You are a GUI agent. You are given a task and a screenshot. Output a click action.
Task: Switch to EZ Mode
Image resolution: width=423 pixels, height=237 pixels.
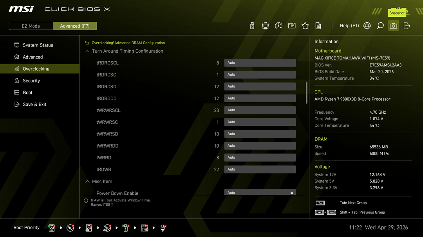(31, 26)
